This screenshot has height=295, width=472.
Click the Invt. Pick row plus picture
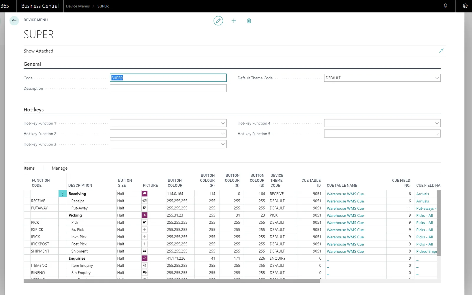[145, 237]
